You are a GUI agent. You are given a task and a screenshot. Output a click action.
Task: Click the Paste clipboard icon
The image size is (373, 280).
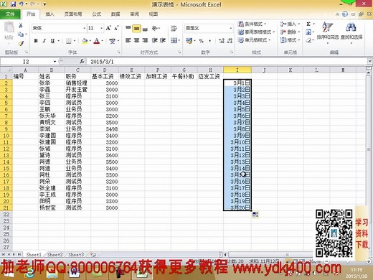pyautogui.click(x=9, y=27)
